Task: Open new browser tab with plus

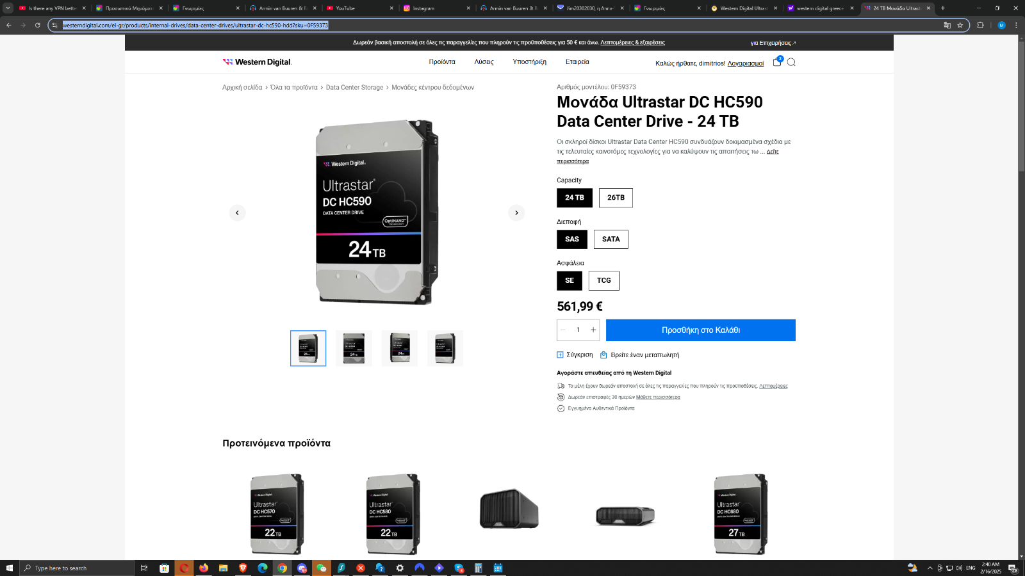Action: [x=943, y=8]
